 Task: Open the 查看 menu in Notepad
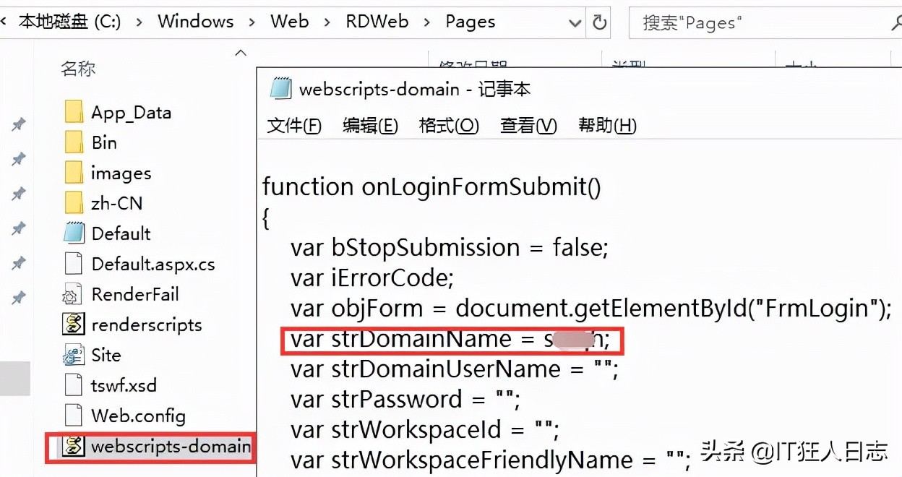528,125
